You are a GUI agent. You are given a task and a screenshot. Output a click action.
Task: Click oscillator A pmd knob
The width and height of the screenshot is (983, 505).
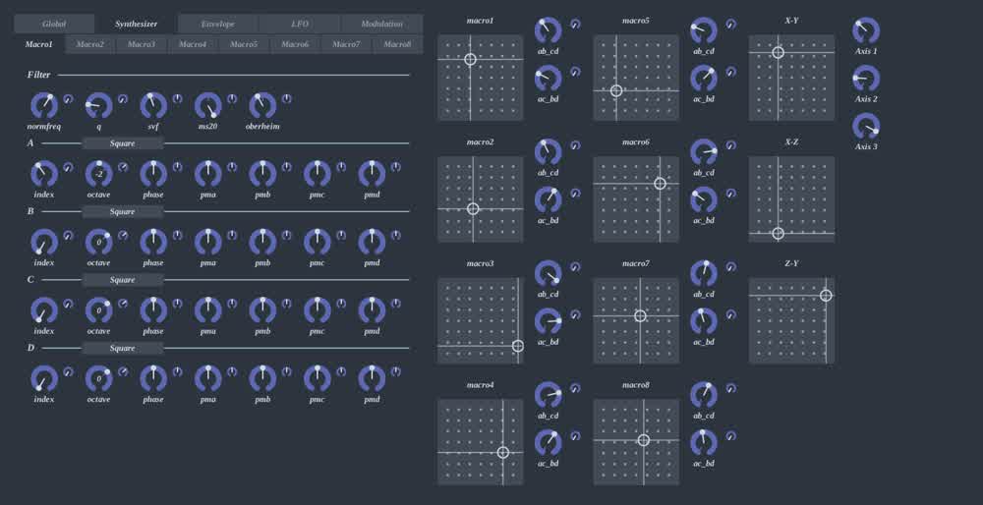(372, 174)
